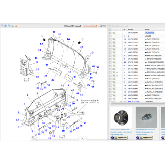Screen dimensions: 165x165
Task: Click add-to-cart icon for part 13
Action: pyautogui.click(x=114, y=95)
